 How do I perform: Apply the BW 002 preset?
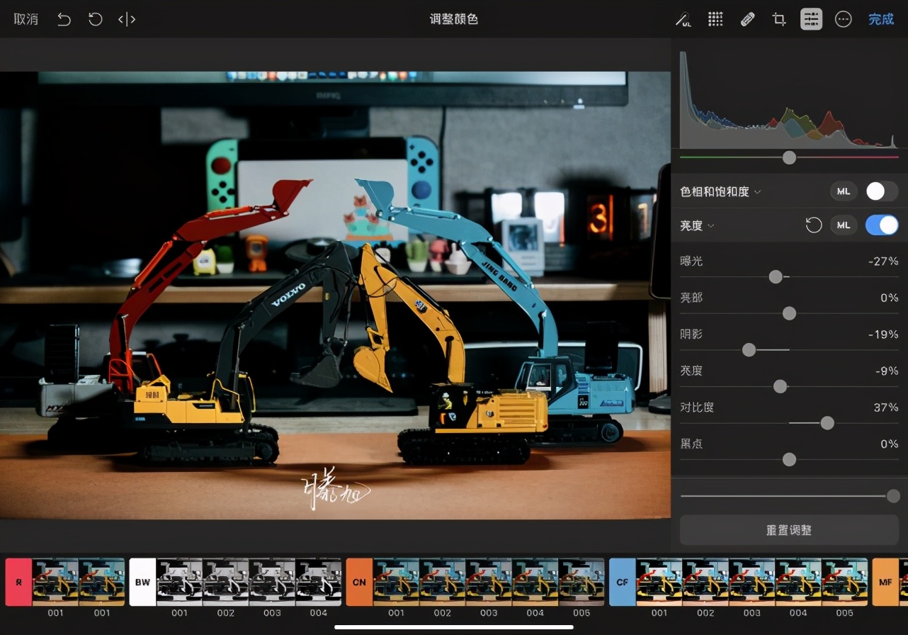click(226, 582)
